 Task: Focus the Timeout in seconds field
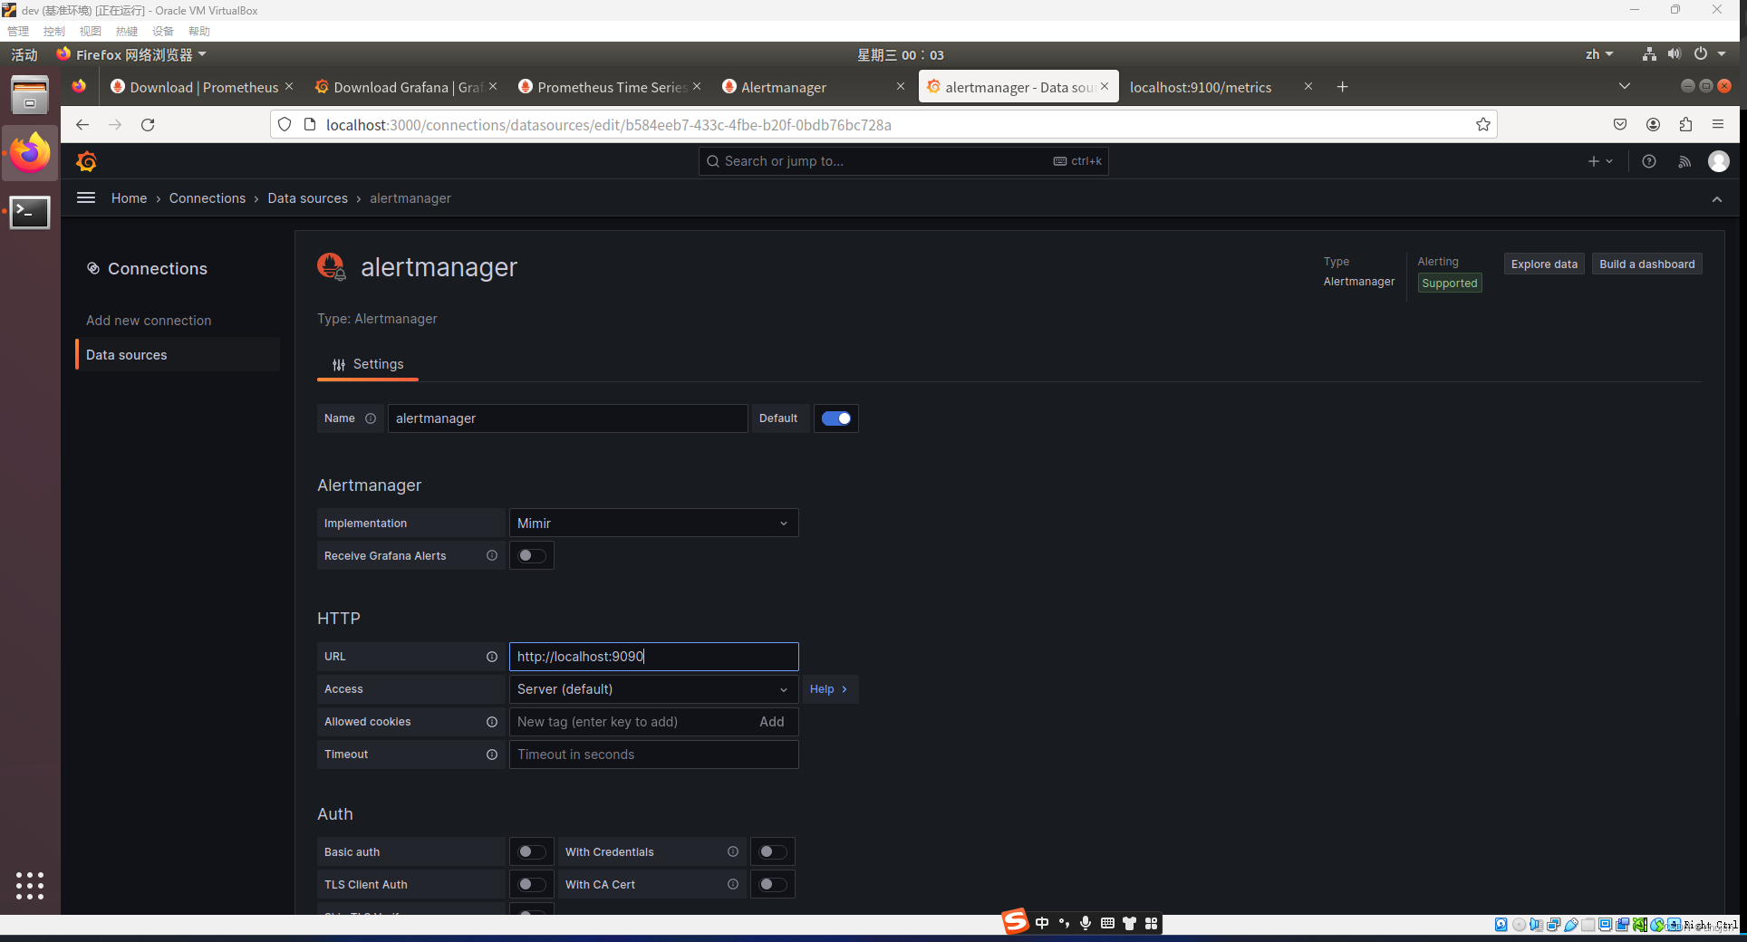click(x=653, y=755)
